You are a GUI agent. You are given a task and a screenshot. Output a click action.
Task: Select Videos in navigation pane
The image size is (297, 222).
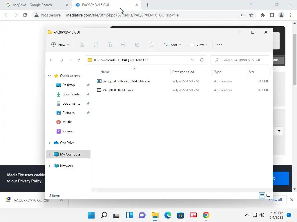pyautogui.click(x=67, y=131)
